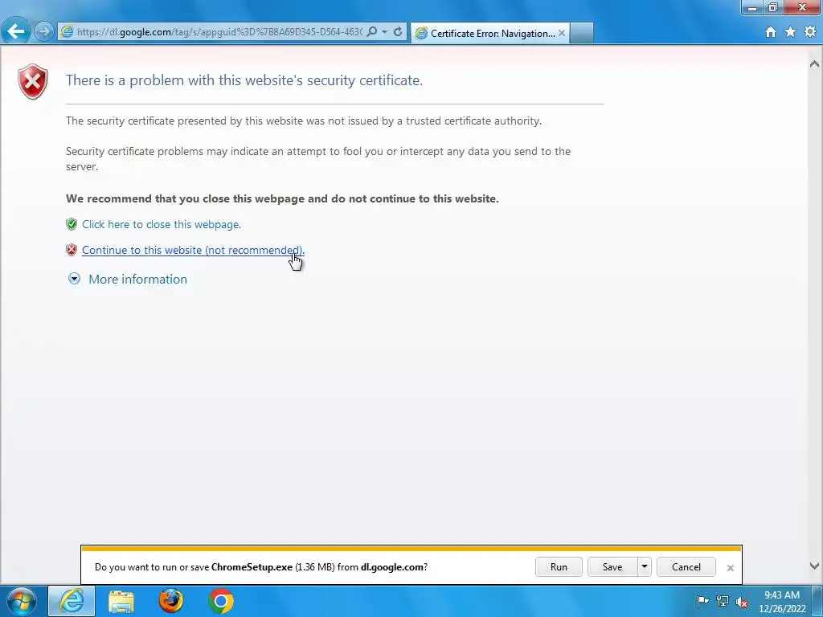Open the Save options dropdown arrow
The height and width of the screenshot is (617, 823).
pyautogui.click(x=644, y=567)
